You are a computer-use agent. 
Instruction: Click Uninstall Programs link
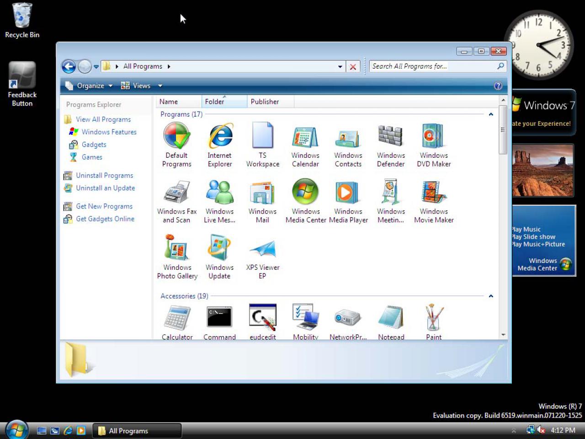tap(105, 176)
